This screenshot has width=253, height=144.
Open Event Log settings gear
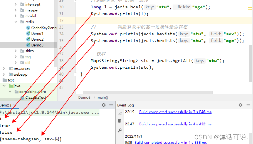(x=241, y=105)
